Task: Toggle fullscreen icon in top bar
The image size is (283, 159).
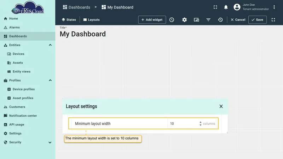Action: (215, 7)
